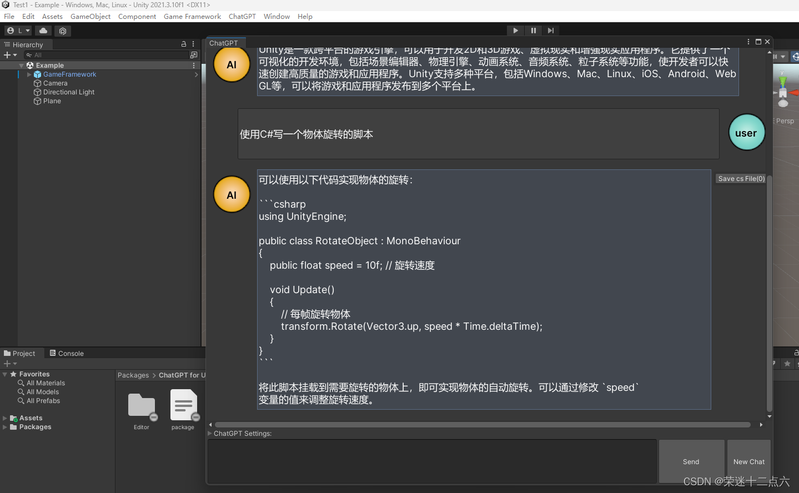Viewport: 799px width, 493px height.
Task: Select the Plane object
Action: click(x=52, y=101)
